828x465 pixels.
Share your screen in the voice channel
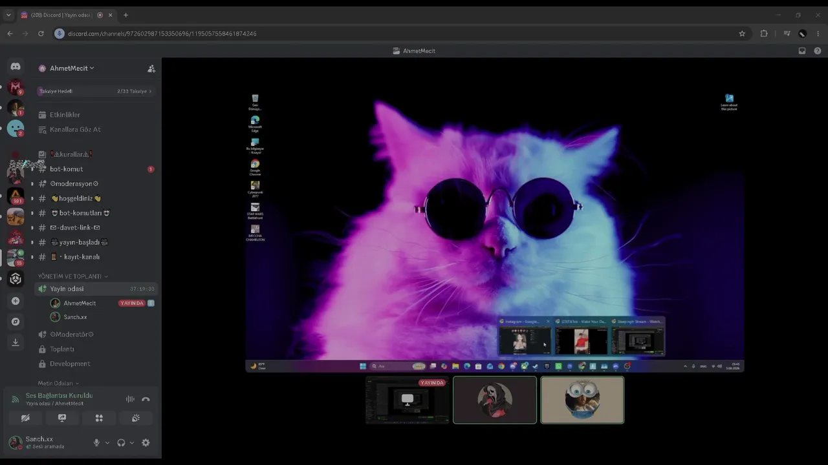pyautogui.click(x=62, y=418)
